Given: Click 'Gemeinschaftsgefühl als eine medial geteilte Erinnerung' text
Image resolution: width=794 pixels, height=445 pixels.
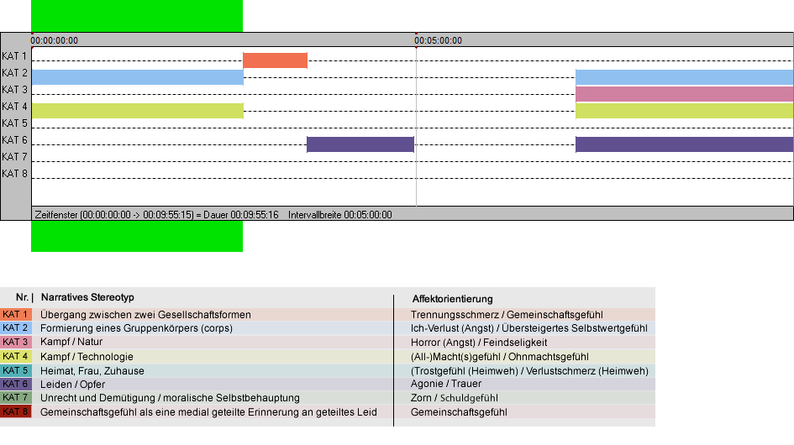Looking at the screenshot, I should (x=208, y=412).
